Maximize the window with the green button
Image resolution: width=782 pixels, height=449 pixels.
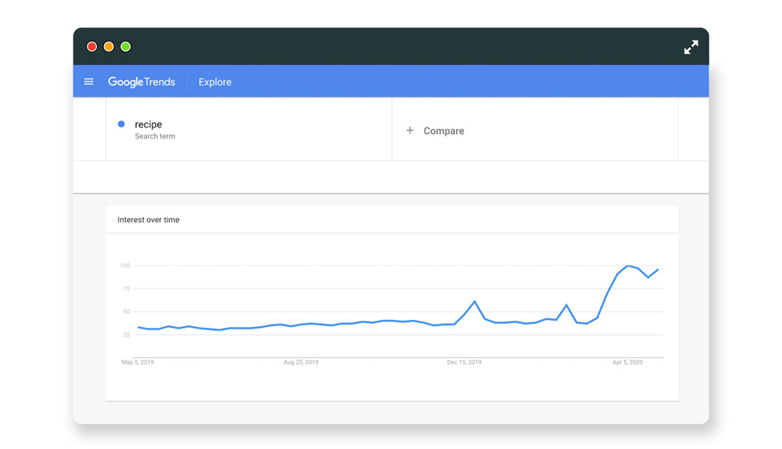click(x=126, y=47)
